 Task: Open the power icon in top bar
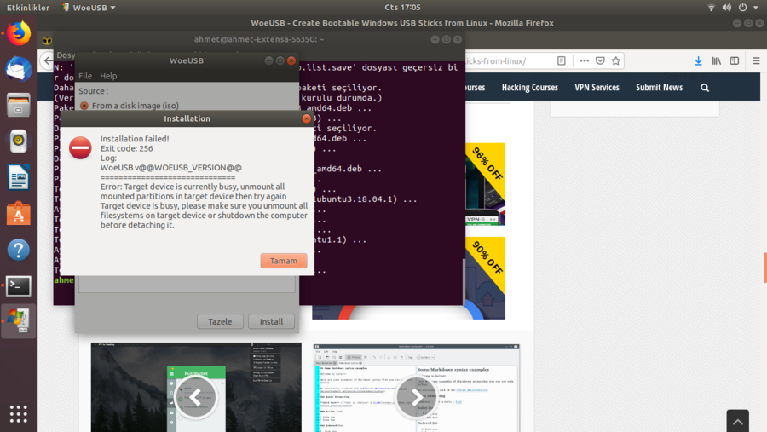742,8
